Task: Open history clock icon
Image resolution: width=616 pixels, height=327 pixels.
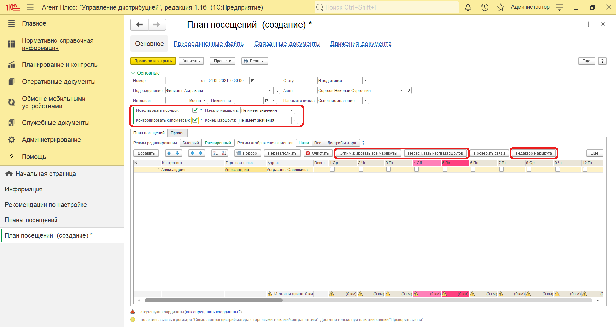Action: pyautogui.click(x=484, y=7)
